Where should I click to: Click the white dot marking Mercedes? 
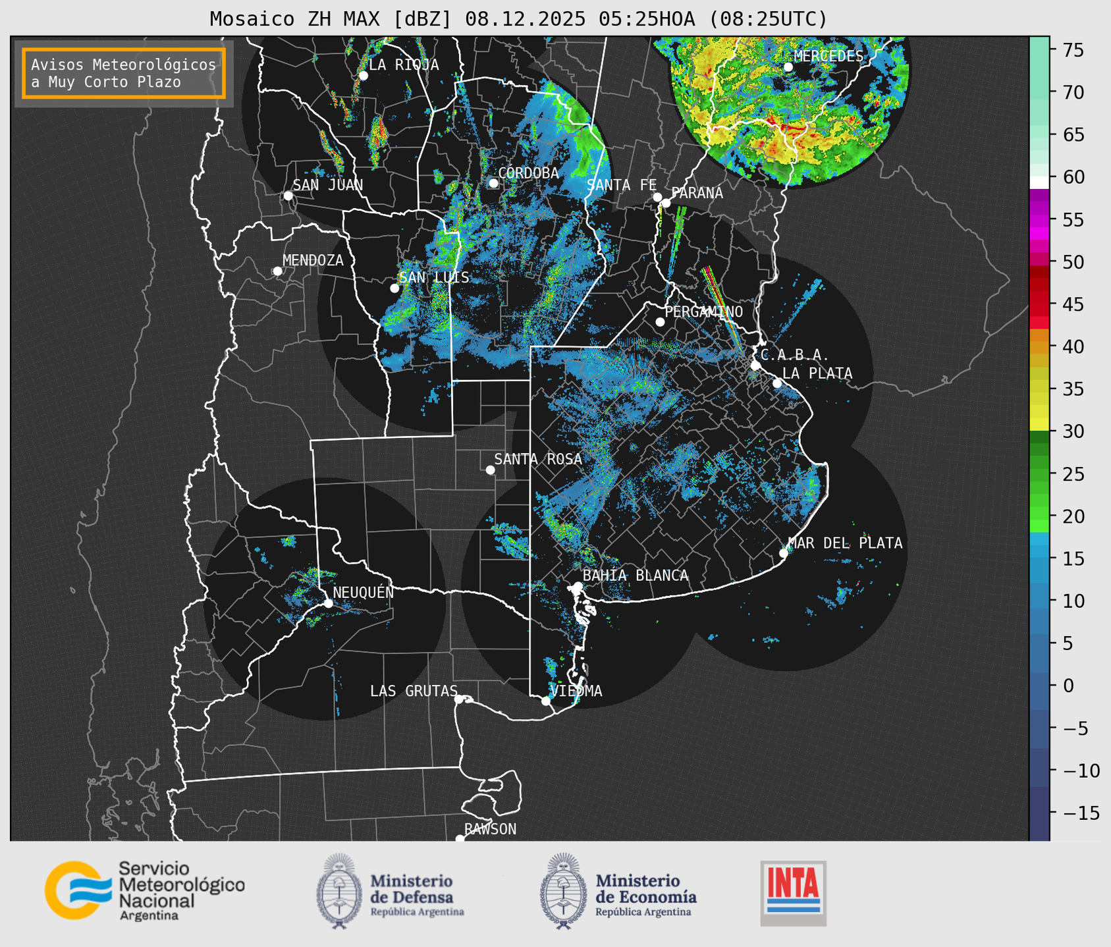(788, 67)
